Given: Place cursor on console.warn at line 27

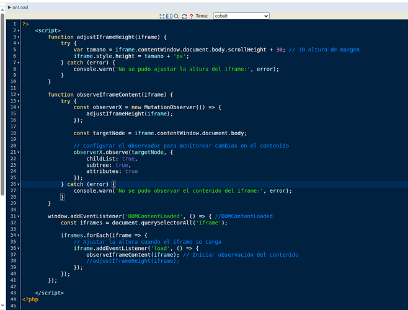Looking at the screenshot, I should tap(93, 191).
